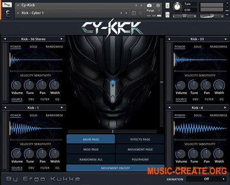This screenshot has width=230, height=185.
Task: Load previous sample for Kick - 33
Action: pyautogui.click(x=169, y=39)
